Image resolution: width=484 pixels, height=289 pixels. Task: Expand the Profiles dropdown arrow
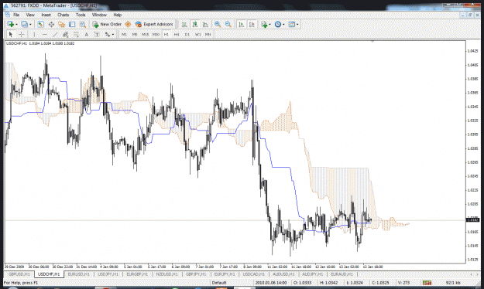coord(30,24)
